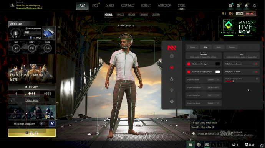Viewport: 265px width, 148px height.
Task: Select the RANKED game mode tab
Action: click(120, 15)
